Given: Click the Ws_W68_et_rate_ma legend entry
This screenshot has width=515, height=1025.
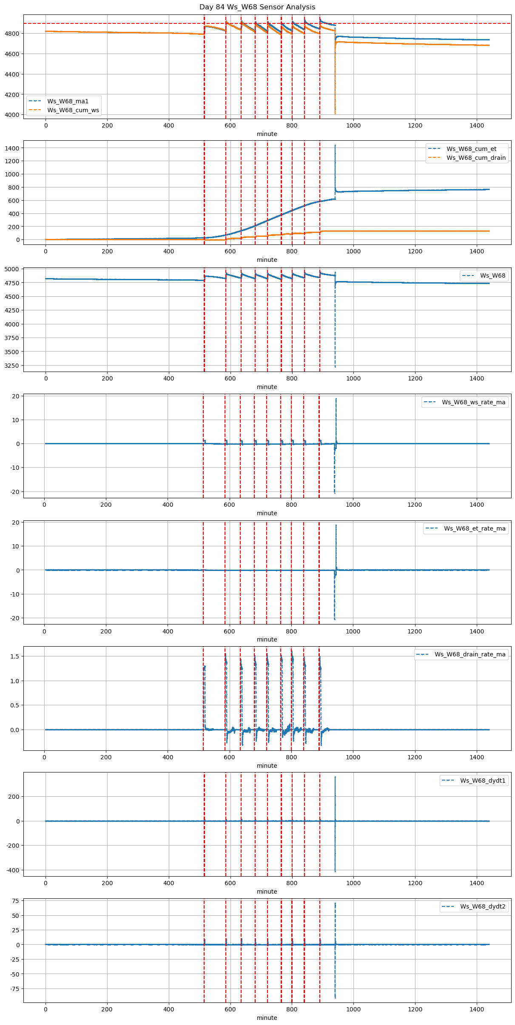Looking at the screenshot, I should (x=475, y=528).
